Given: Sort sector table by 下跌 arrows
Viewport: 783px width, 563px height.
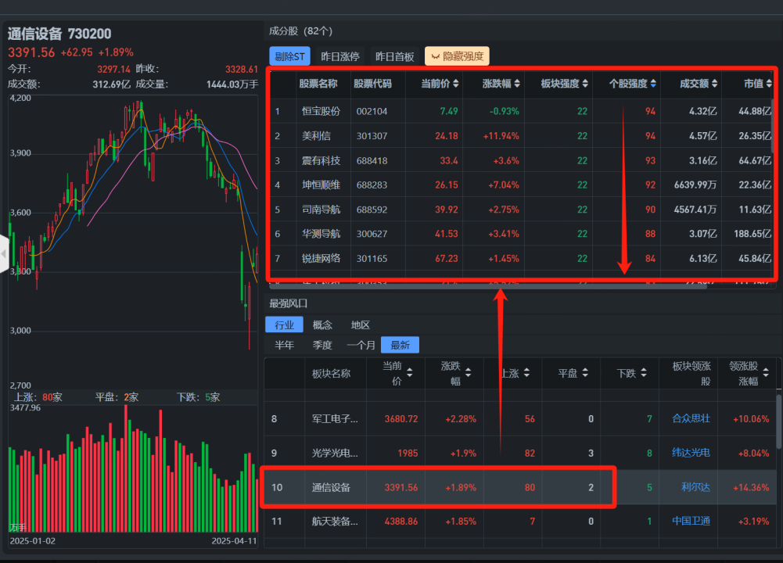Looking at the screenshot, I should pos(644,373).
